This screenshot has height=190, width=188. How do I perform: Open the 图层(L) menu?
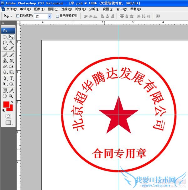click(x=53, y=9)
